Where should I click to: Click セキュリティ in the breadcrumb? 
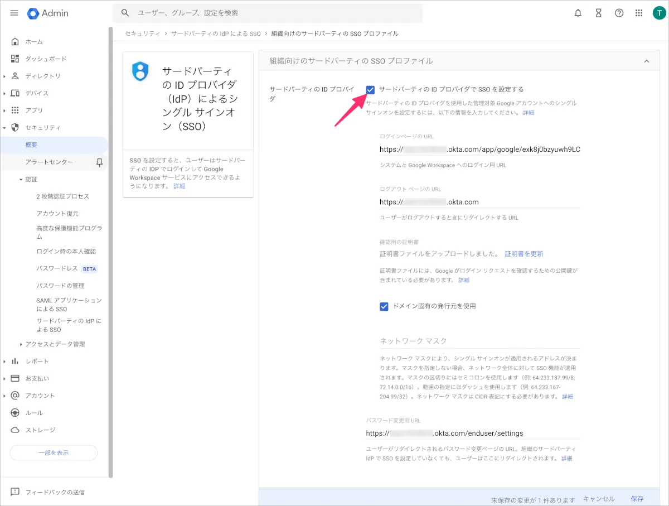click(143, 33)
